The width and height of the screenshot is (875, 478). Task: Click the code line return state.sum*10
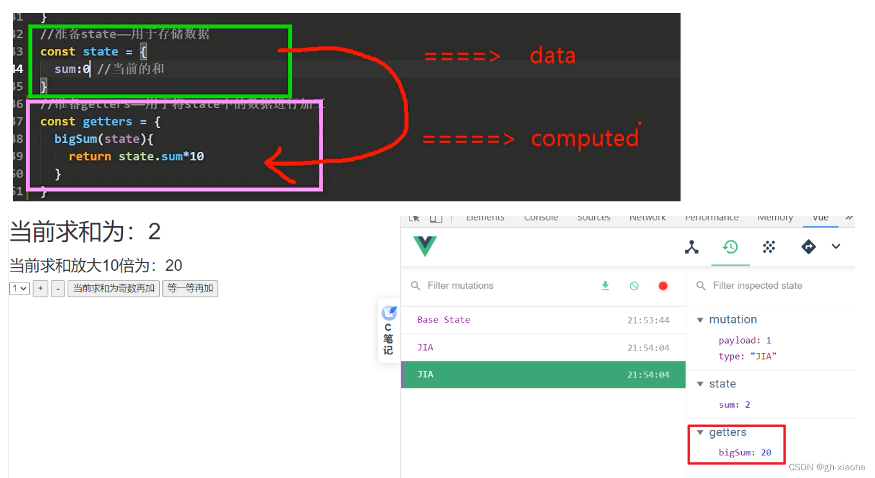136,156
